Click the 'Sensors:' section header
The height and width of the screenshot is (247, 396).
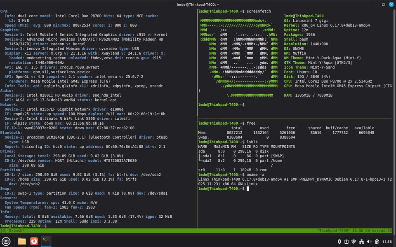pos(9,198)
